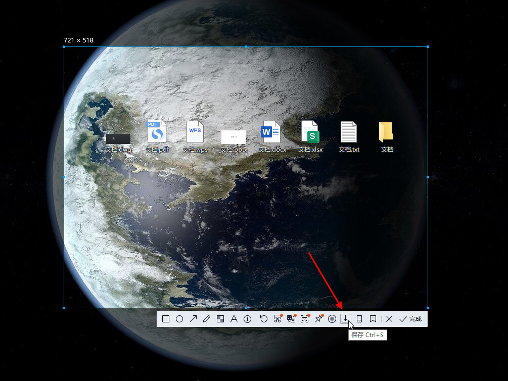Screen dimensions: 508x381
Task: Click the top-left selection corner handle
Action: [x=64, y=47]
